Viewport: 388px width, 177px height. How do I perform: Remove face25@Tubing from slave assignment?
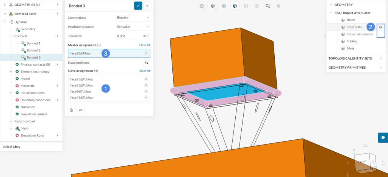pos(146,79)
